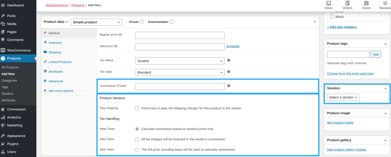This screenshot has height=157, width=391.
Task: Open Tags in the Products submenu
Action: [5, 87]
